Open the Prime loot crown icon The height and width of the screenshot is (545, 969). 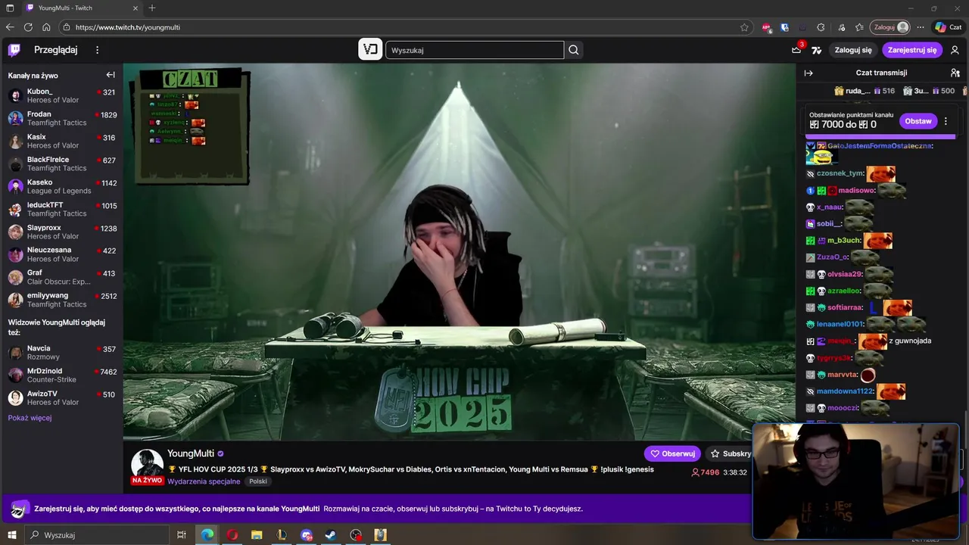[796, 50]
